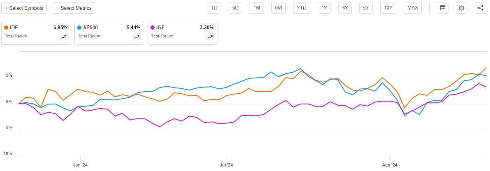
Task: Open the data table view icon
Action: pos(442,8)
